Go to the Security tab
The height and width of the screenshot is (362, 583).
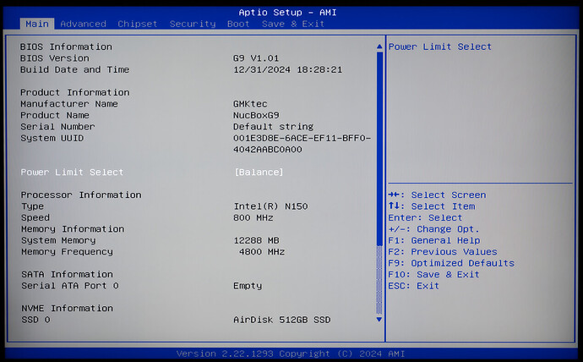[x=193, y=24]
